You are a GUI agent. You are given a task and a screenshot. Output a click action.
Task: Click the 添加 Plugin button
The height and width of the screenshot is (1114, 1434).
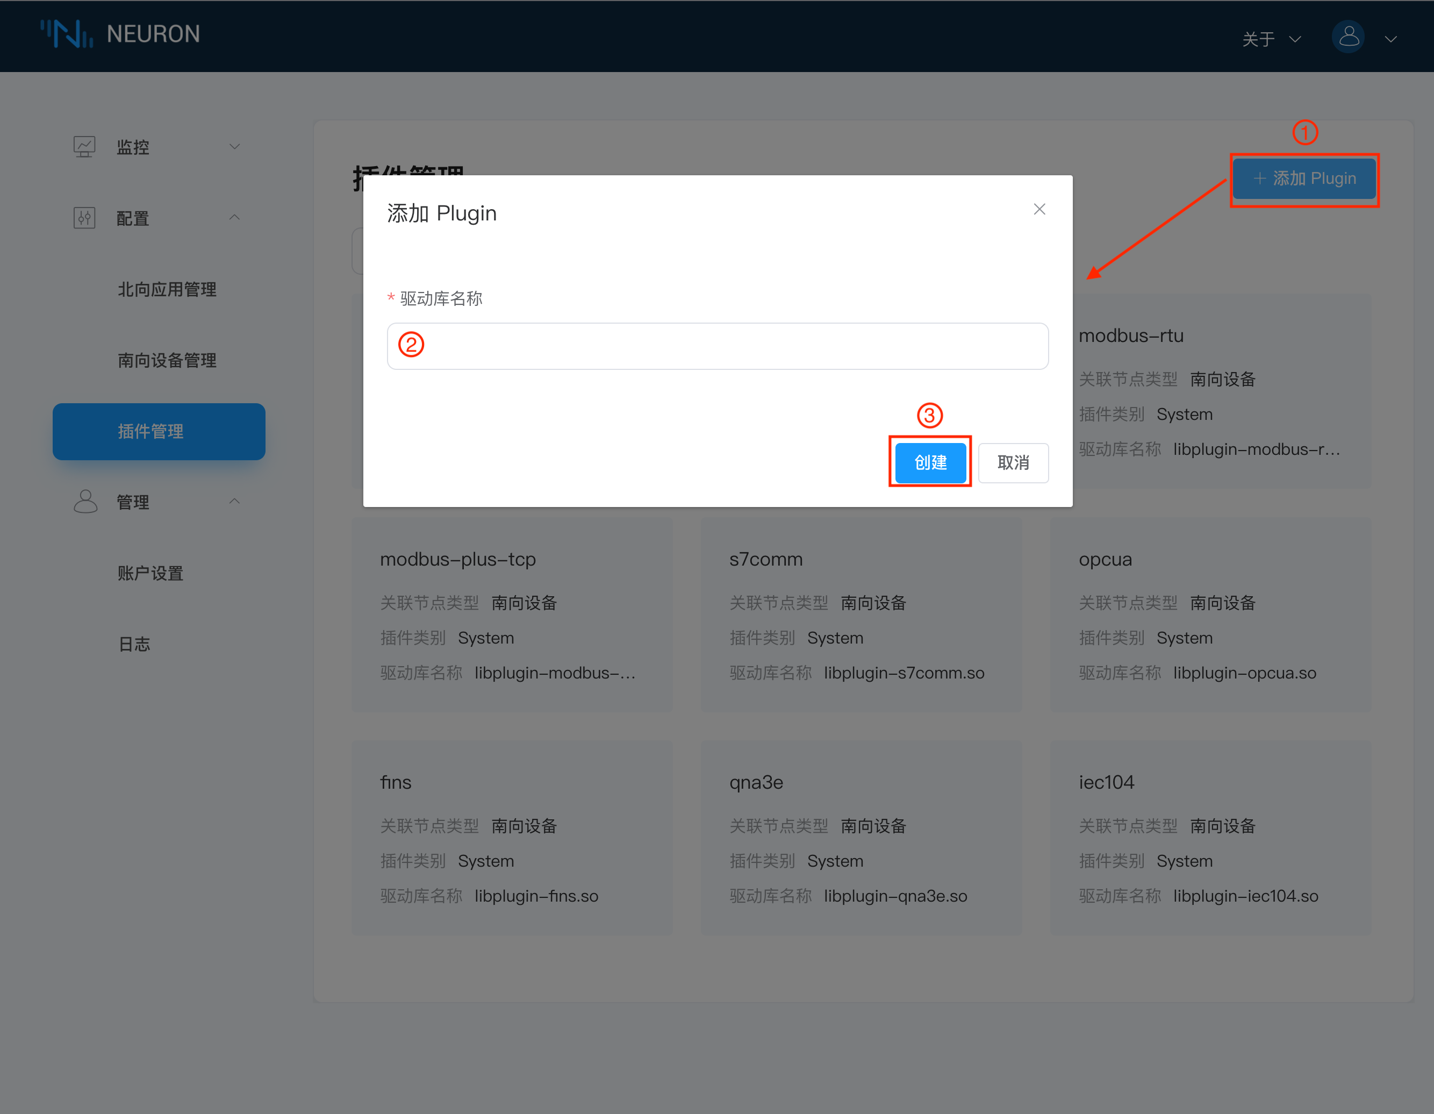[1304, 178]
